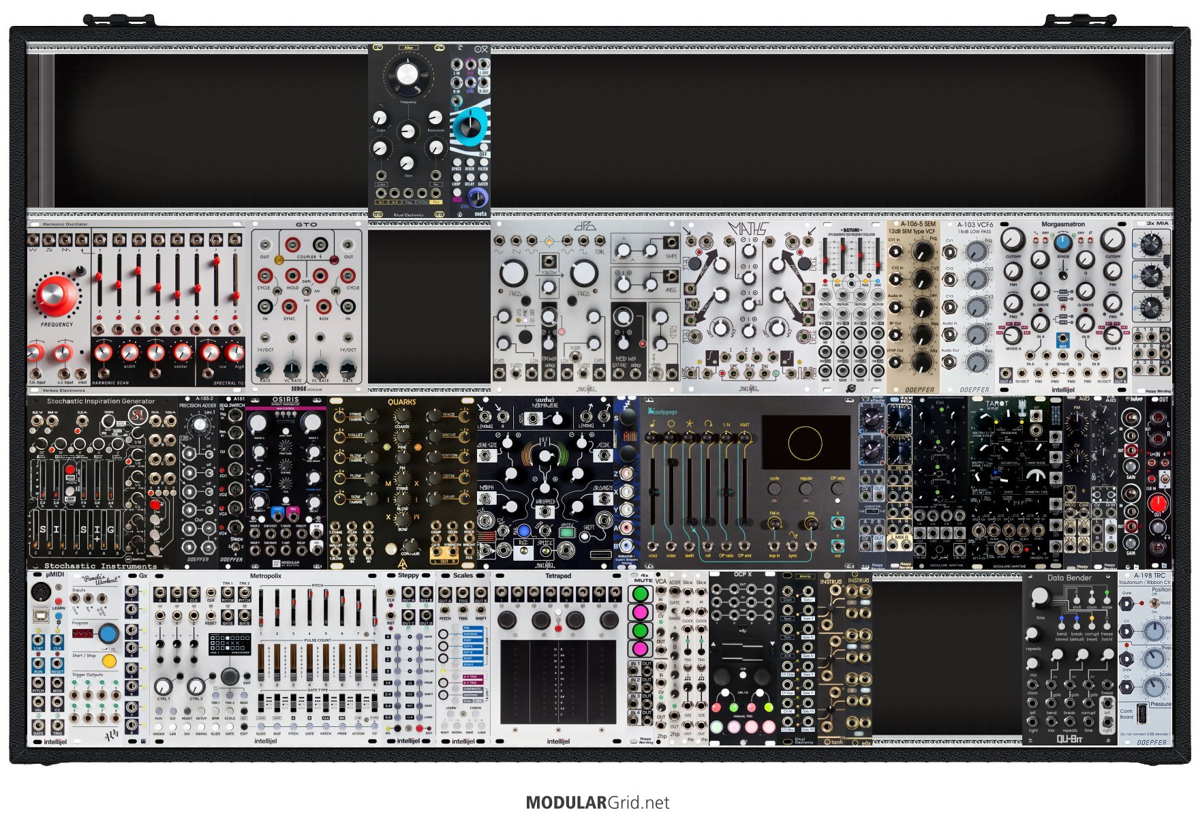
Task: Flip the Hold position switch on A-198 TRC
Action: pos(1154,603)
